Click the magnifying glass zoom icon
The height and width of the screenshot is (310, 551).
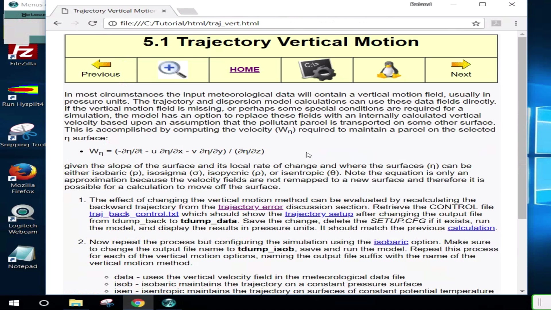(x=173, y=70)
